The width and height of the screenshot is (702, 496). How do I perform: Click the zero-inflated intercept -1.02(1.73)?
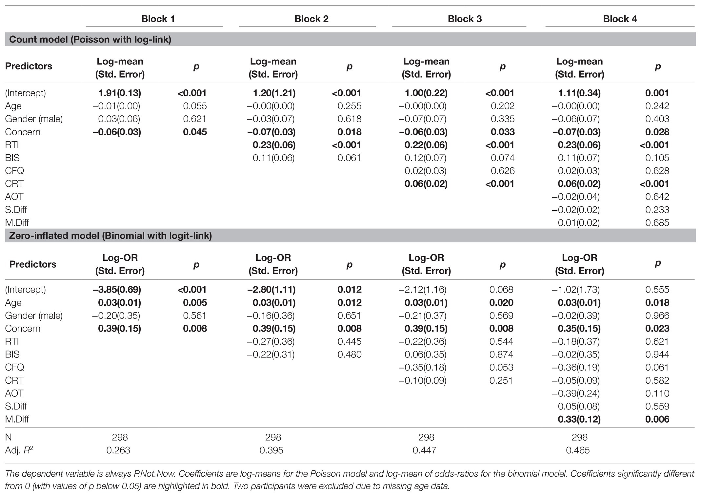576,290
